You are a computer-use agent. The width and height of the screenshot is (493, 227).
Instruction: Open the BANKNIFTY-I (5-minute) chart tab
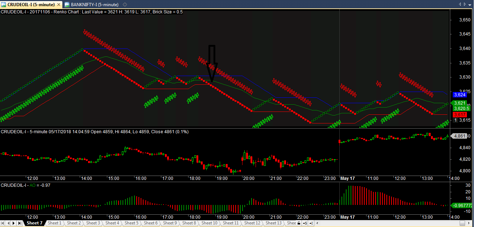click(x=91, y=5)
